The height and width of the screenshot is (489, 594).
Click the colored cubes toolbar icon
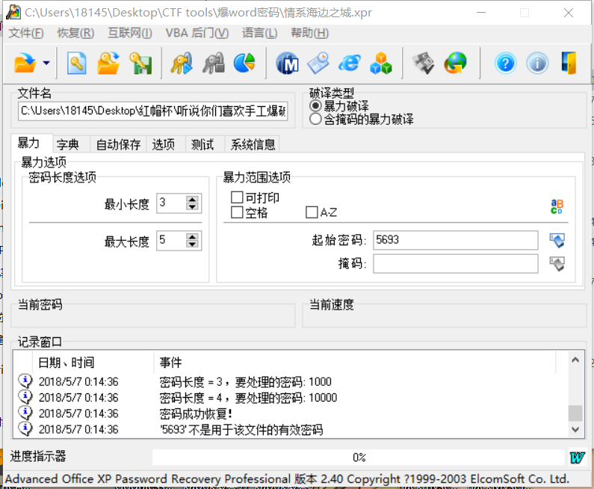pos(381,63)
